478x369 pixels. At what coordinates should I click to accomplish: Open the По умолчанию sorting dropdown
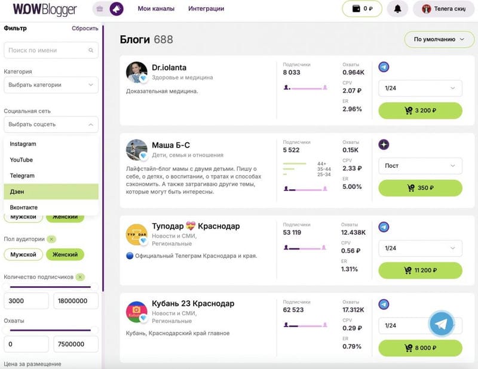point(439,39)
